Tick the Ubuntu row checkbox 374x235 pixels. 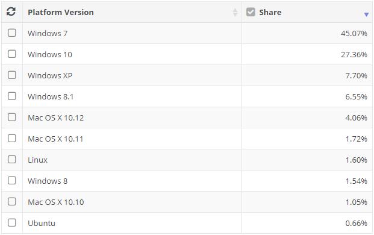click(12, 222)
